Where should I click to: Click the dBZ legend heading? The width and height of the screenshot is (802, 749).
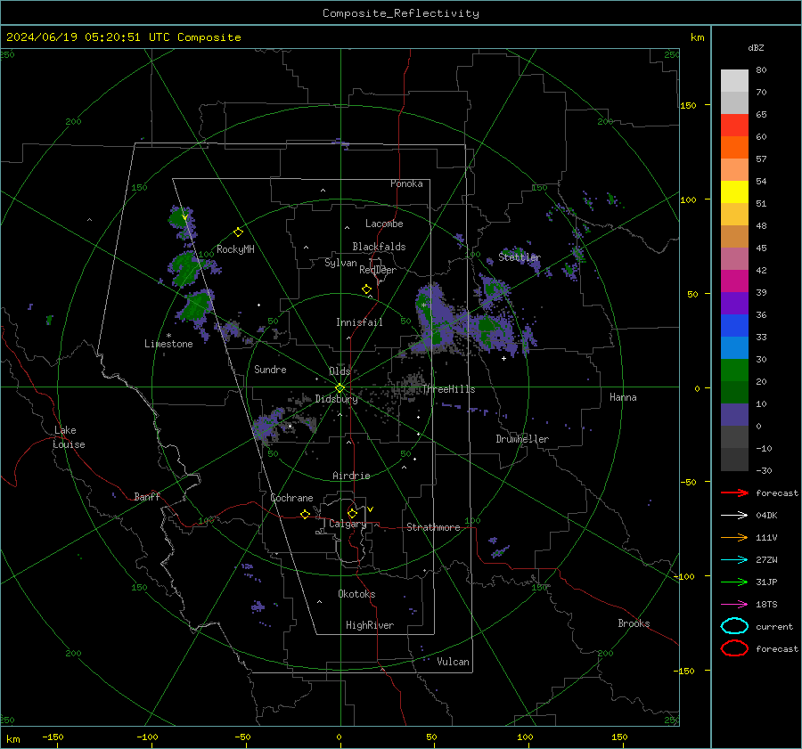click(756, 47)
